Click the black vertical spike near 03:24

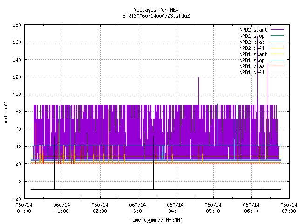click(x=153, y=163)
